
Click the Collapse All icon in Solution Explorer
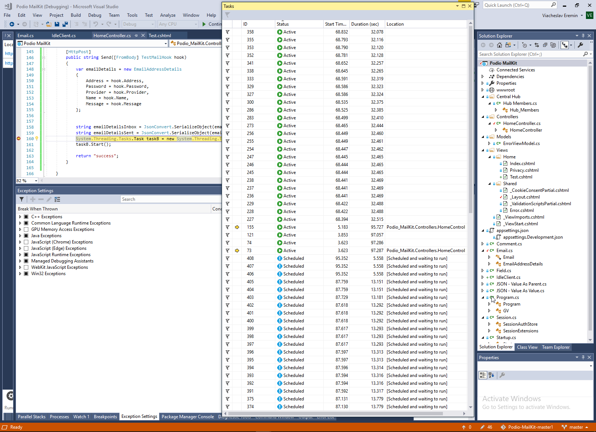click(545, 45)
